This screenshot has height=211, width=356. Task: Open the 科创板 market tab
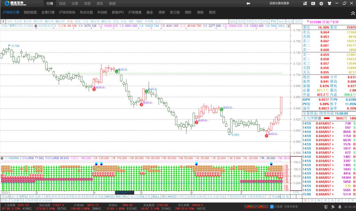coord(102,12)
